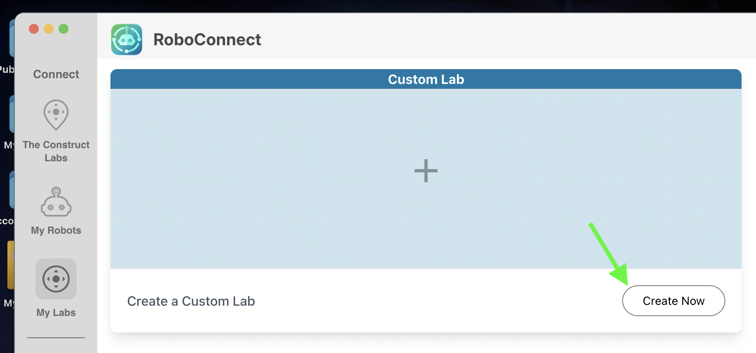The width and height of the screenshot is (756, 353).
Task: Click the My Labs sidebar label
Action: click(56, 313)
